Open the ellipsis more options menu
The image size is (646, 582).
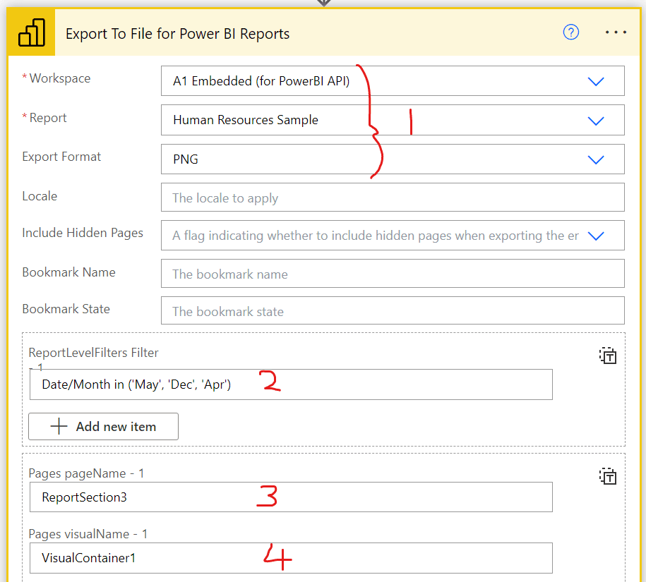[616, 32]
